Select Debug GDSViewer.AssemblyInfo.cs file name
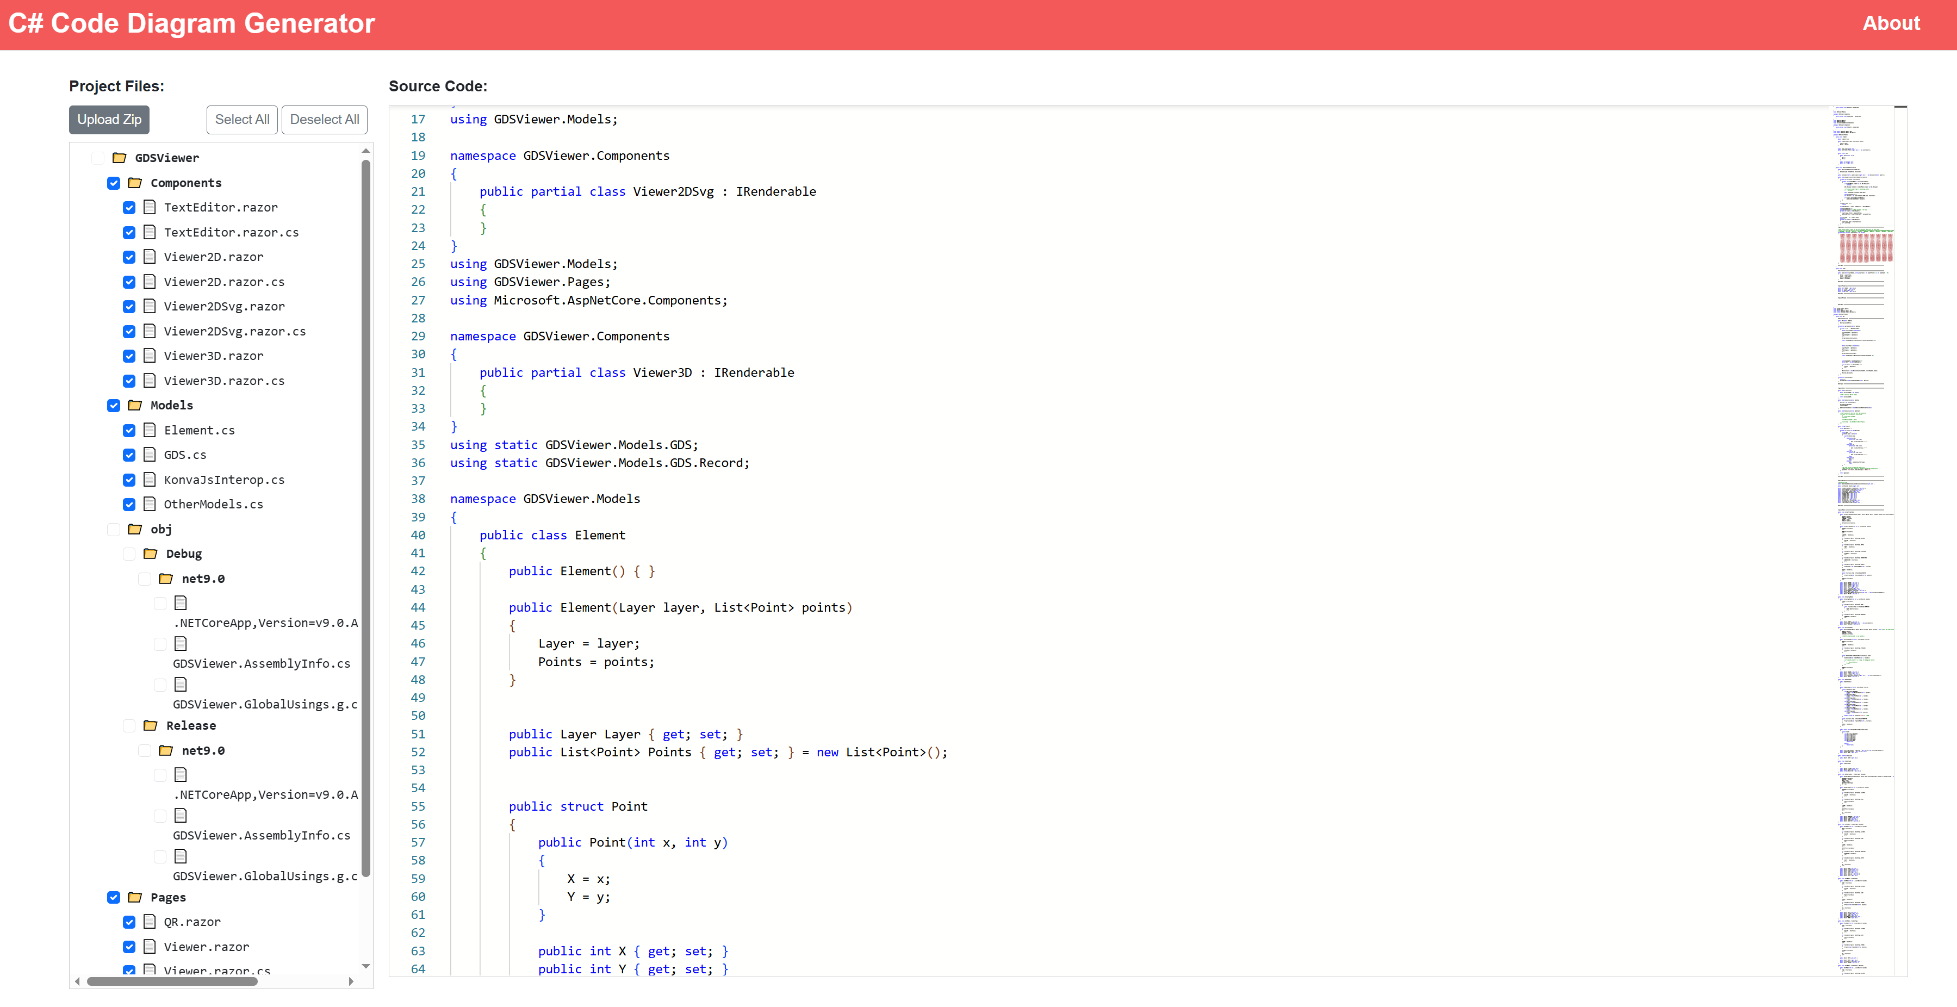1957x1007 pixels. [x=262, y=664]
